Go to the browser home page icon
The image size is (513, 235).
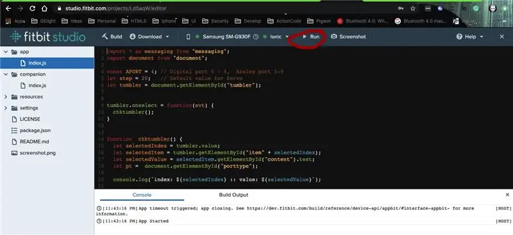tap(44, 8)
